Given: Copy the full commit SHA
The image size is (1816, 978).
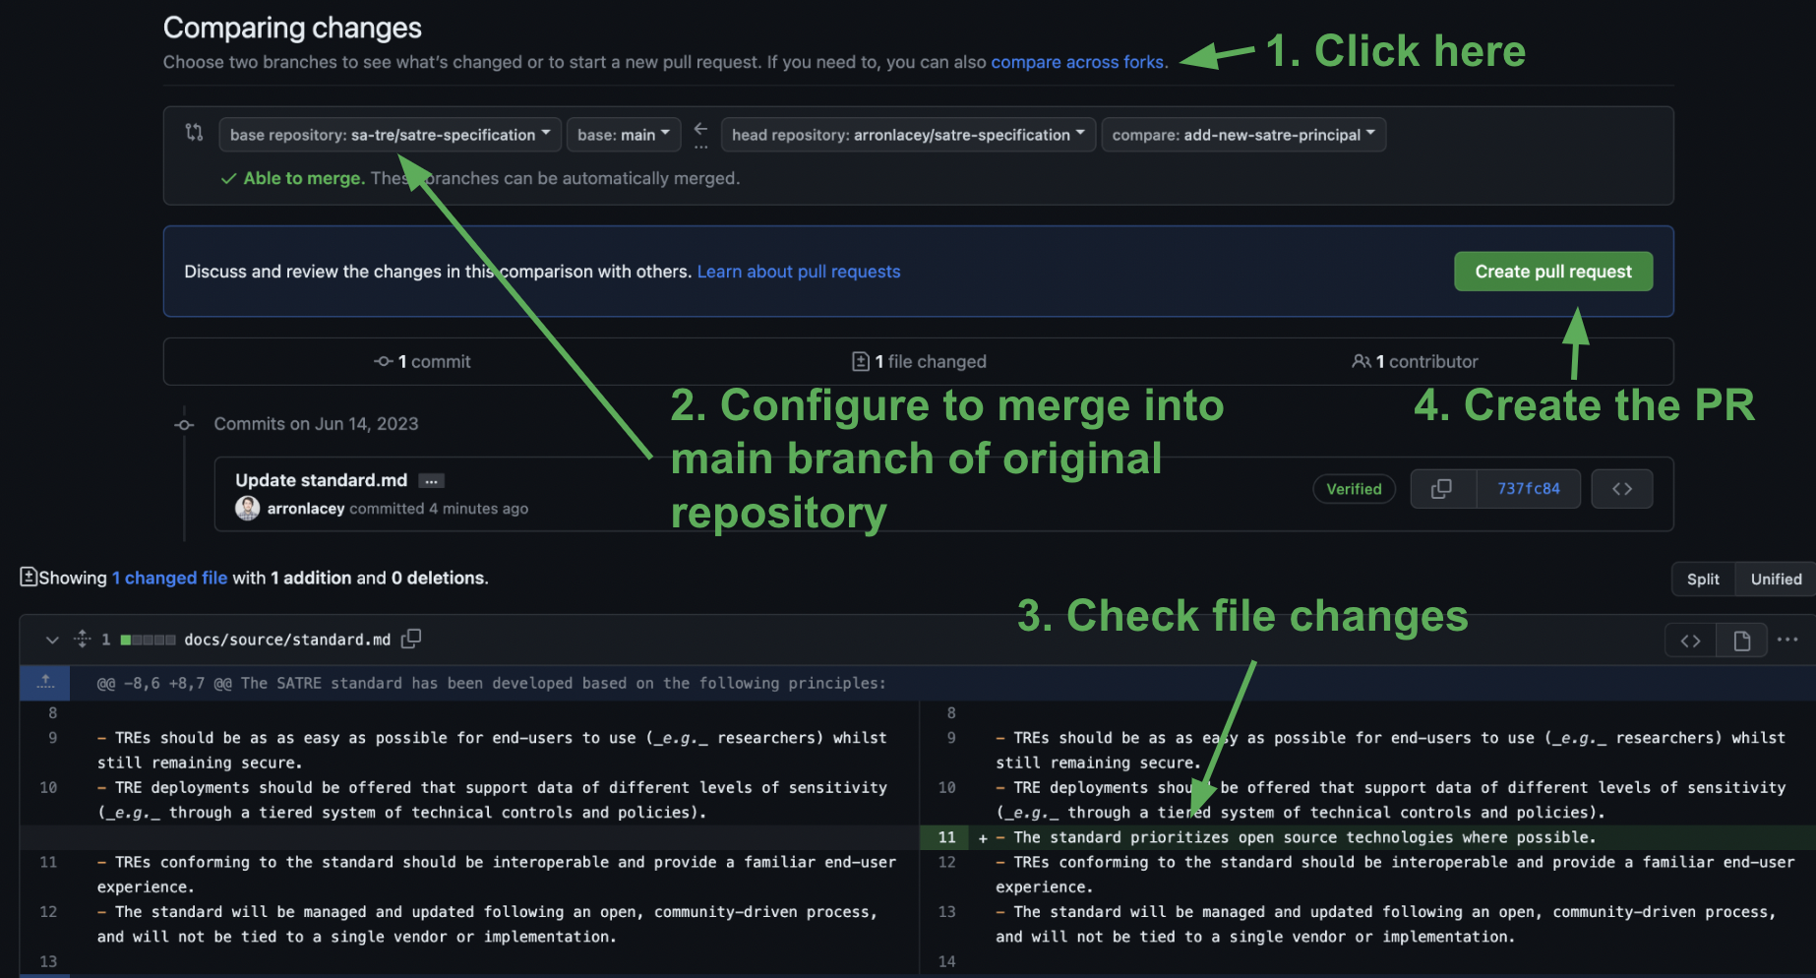Looking at the screenshot, I should click(1442, 489).
